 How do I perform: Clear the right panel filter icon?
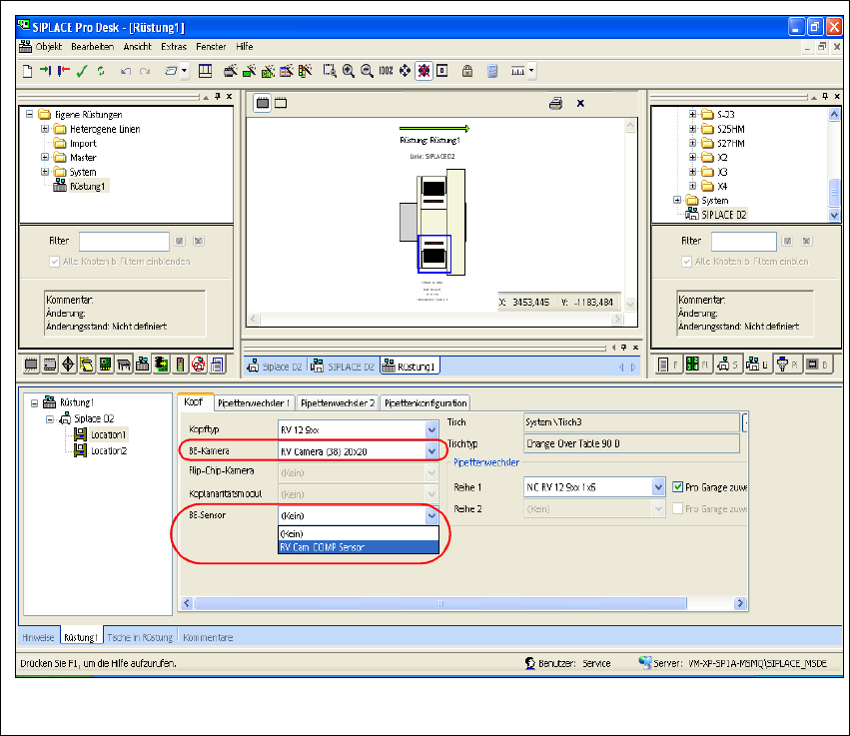807,242
